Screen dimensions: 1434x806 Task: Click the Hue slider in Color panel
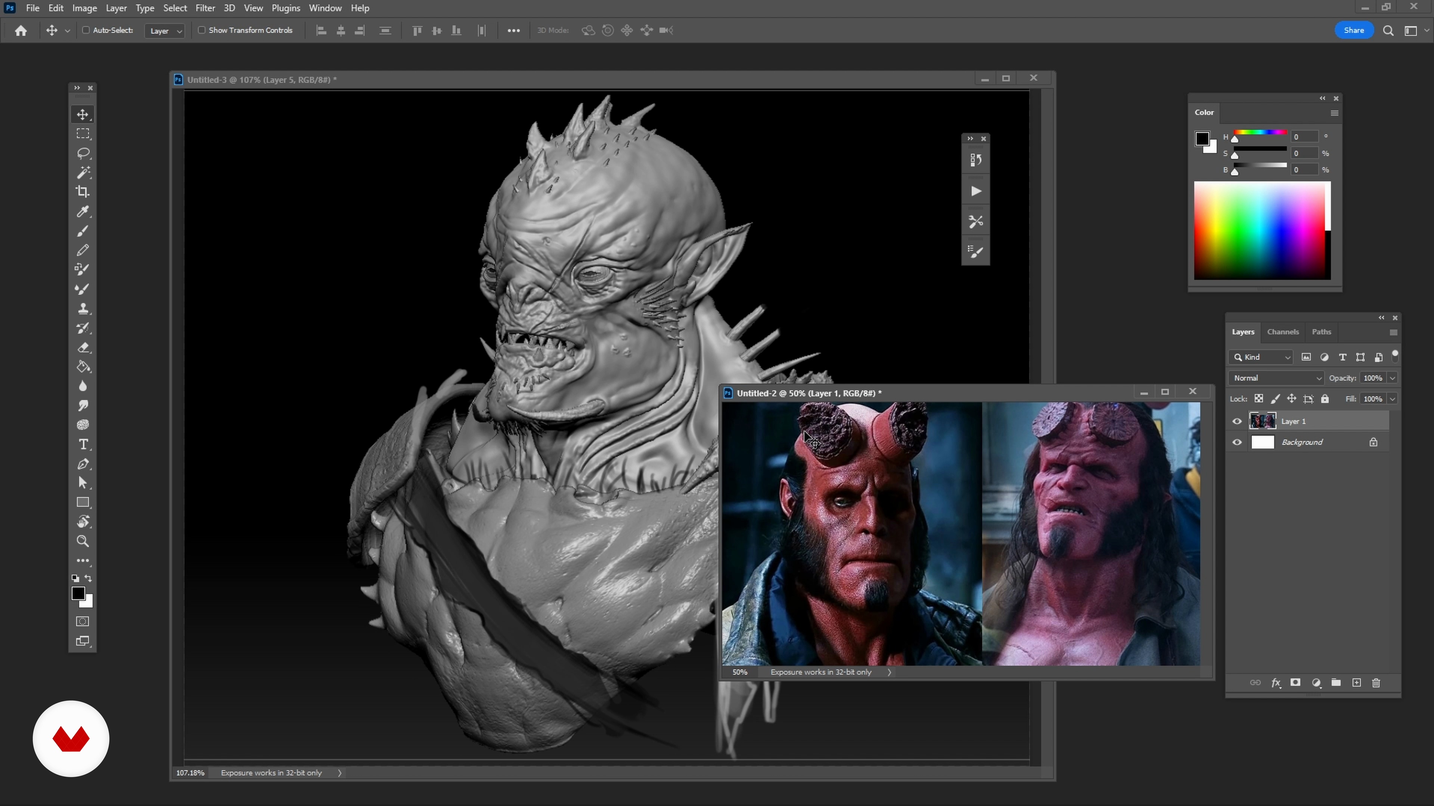1260,132
